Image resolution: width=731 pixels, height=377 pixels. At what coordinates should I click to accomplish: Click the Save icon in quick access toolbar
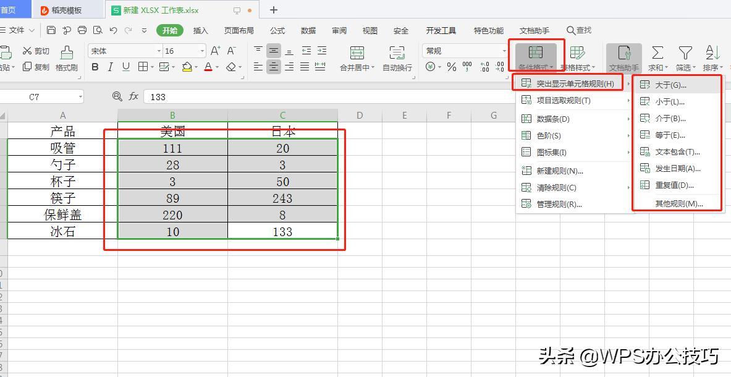pyautogui.click(x=51, y=30)
